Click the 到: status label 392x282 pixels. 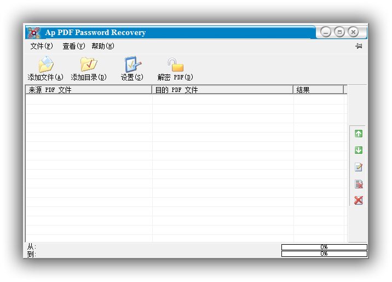[x=32, y=254]
